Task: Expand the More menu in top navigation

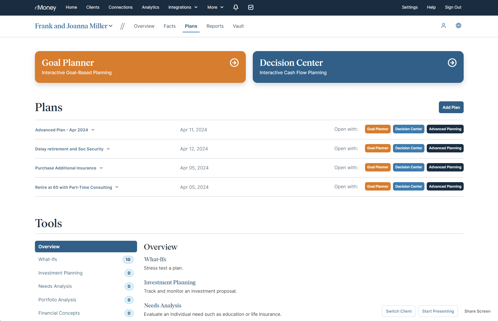Action: (215, 7)
